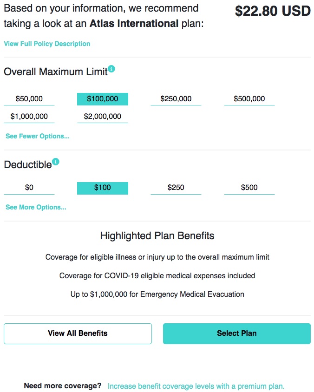Screen dimensions: 314x392
Task: Select the $100,000 maximum limit option
Action: (x=103, y=99)
